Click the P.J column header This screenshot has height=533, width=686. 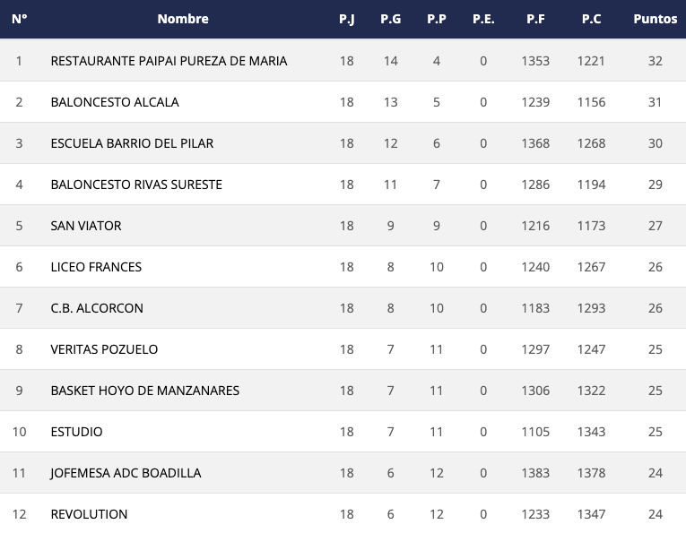(x=347, y=19)
